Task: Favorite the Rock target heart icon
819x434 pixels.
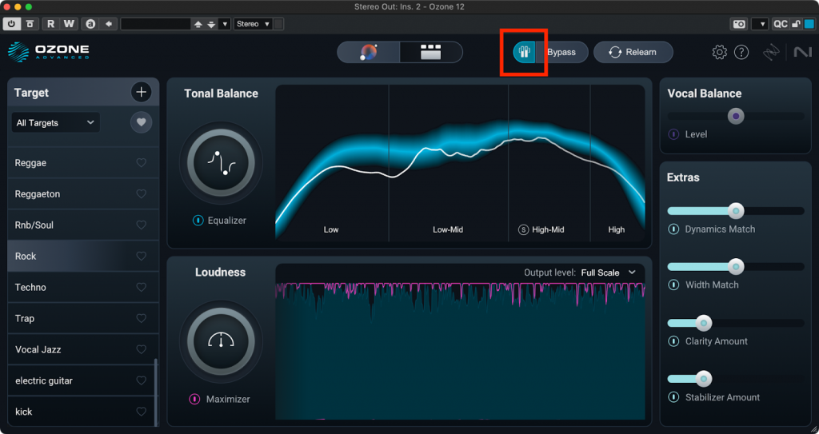Action: tap(142, 257)
